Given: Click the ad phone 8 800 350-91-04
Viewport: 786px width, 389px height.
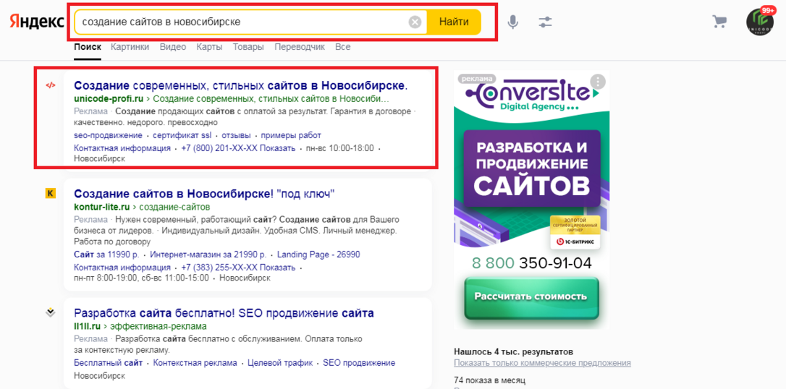Looking at the screenshot, I should click(531, 263).
